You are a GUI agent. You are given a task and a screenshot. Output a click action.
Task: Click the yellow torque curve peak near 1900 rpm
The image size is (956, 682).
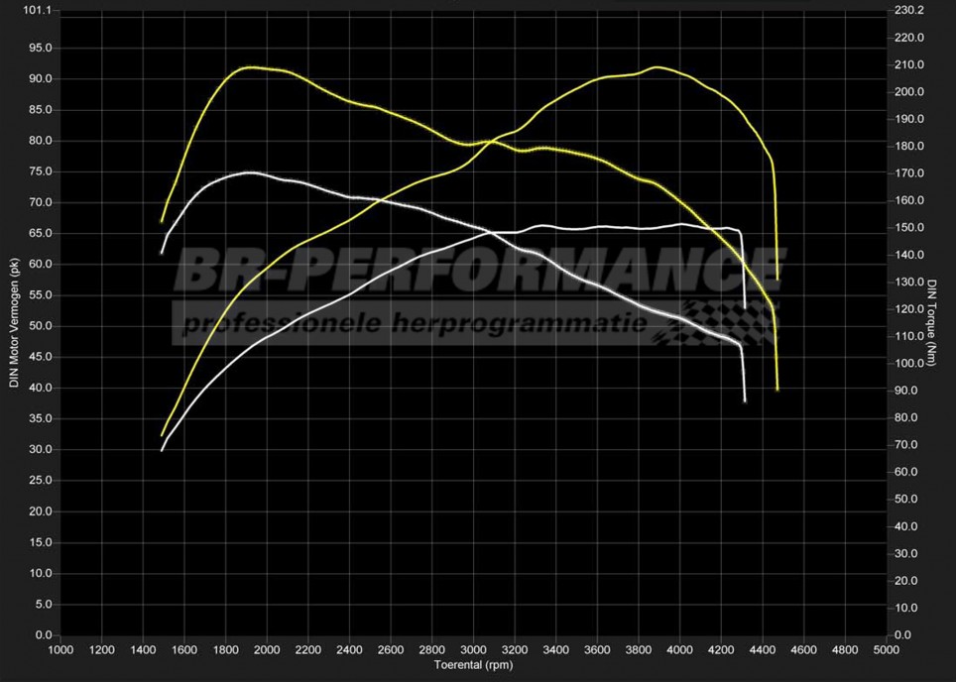tap(250, 67)
